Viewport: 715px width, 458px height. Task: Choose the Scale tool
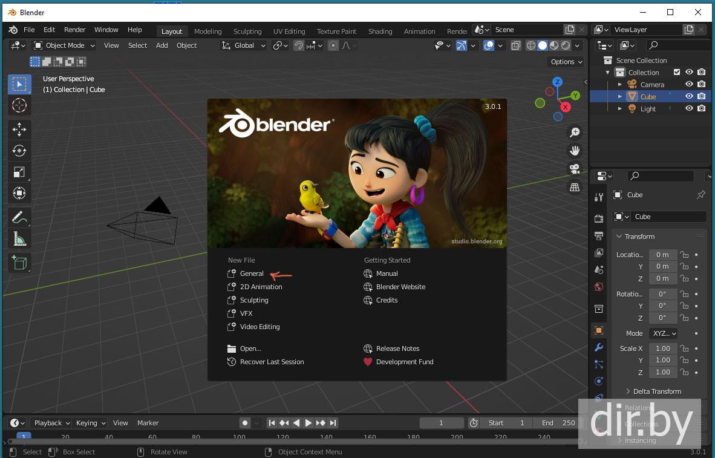click(19, 172)
